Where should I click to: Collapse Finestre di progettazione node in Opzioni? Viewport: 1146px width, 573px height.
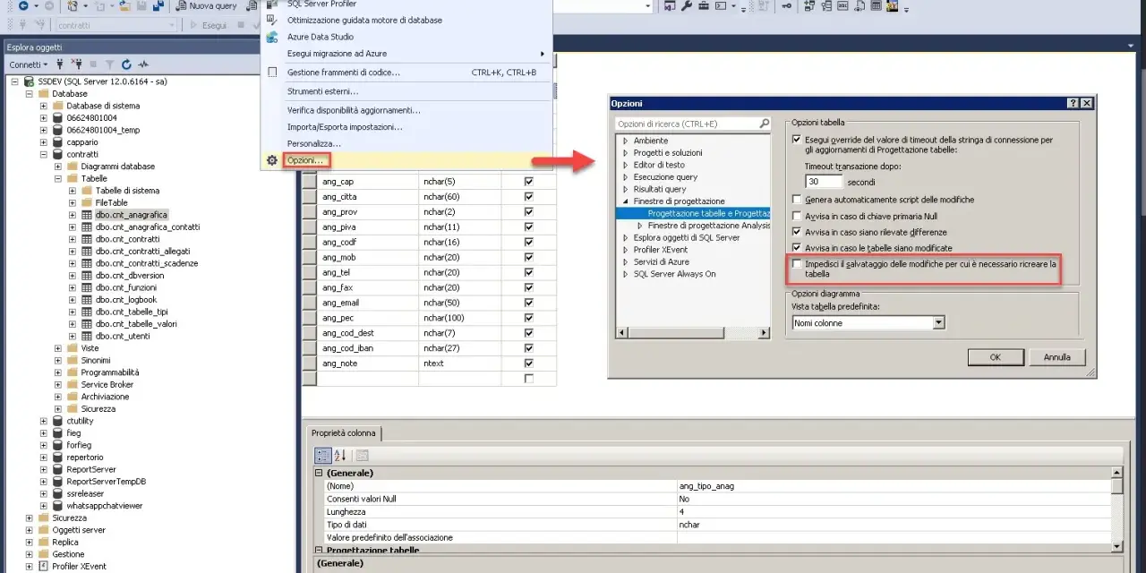click(625, 201)
